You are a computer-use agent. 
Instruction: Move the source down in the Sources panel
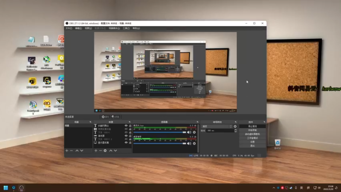[x=116, y=151]
